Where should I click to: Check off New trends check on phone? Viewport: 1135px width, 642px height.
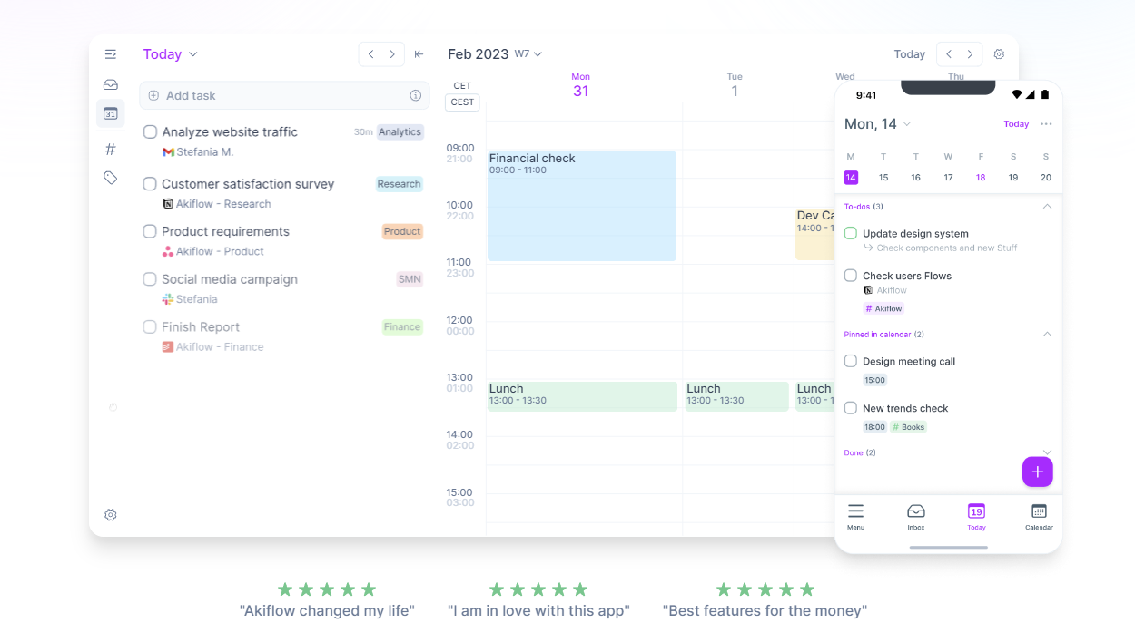tap(851, 408)
